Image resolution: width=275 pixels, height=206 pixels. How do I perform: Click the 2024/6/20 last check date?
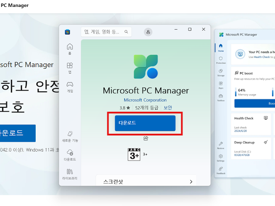point(241,131)
